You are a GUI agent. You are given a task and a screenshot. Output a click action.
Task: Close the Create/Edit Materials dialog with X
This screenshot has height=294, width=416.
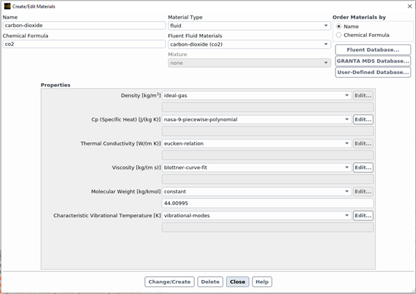click(410, 6)
